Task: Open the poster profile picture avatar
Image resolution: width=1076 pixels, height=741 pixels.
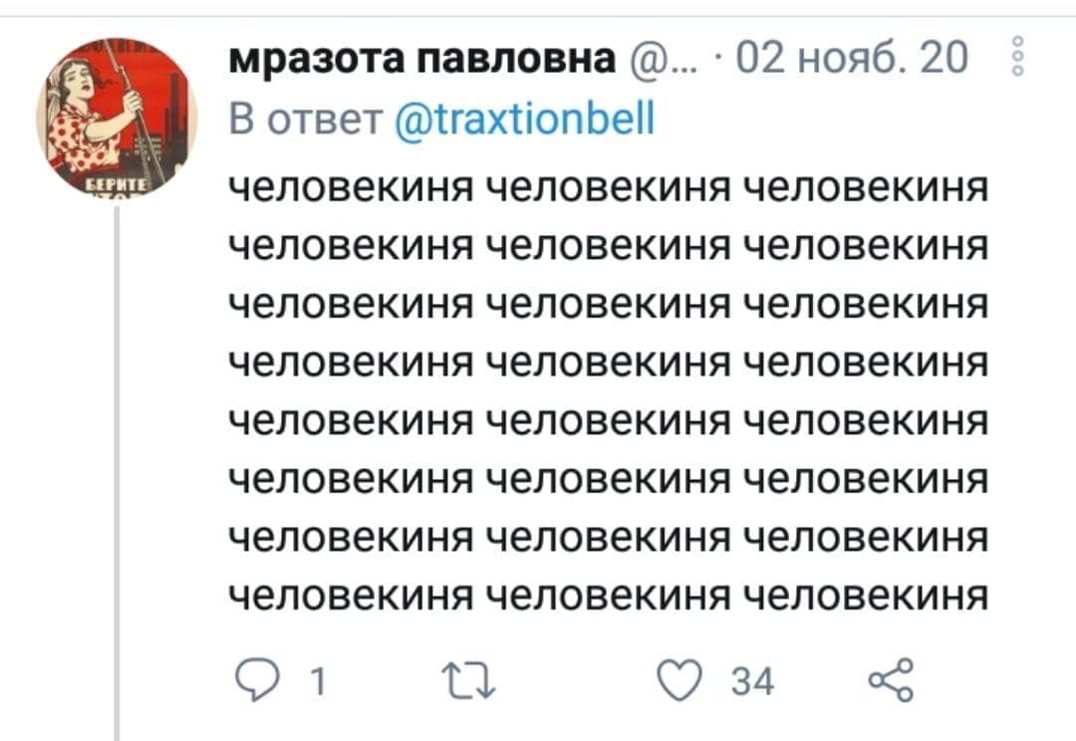Action: 117,118
